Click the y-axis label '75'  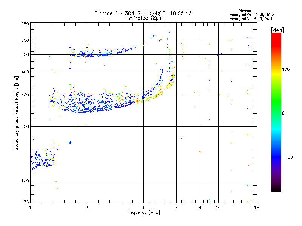[26, 202]
